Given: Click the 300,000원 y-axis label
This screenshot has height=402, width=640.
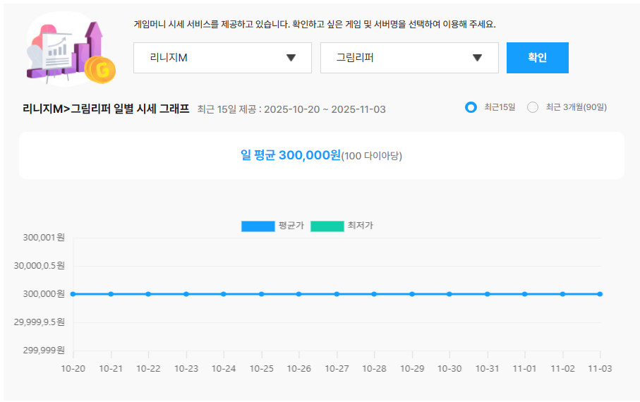Looking at the screenshot, I should (44, 294).
